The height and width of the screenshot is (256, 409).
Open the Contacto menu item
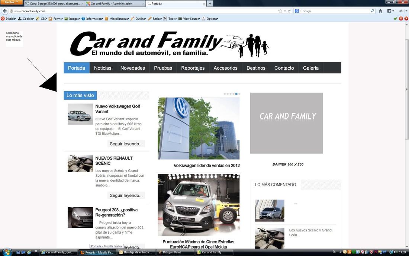(284, 68)
